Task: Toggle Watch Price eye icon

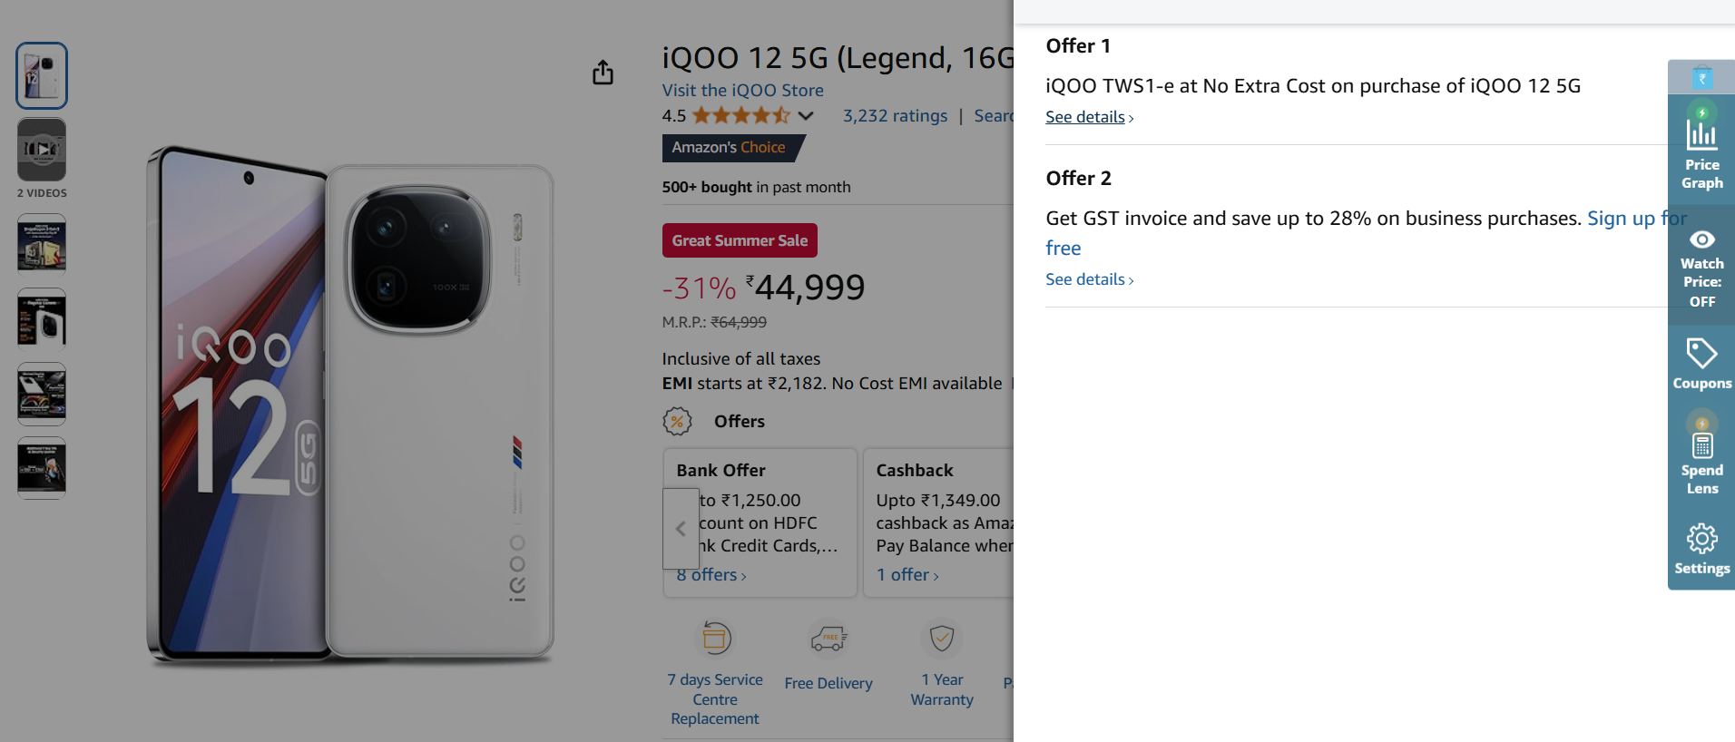Action: (1701, 240)
